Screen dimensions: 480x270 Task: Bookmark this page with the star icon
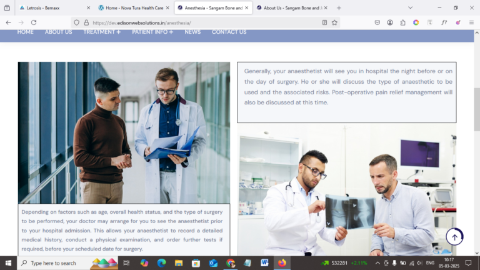(x=334, y=22)
